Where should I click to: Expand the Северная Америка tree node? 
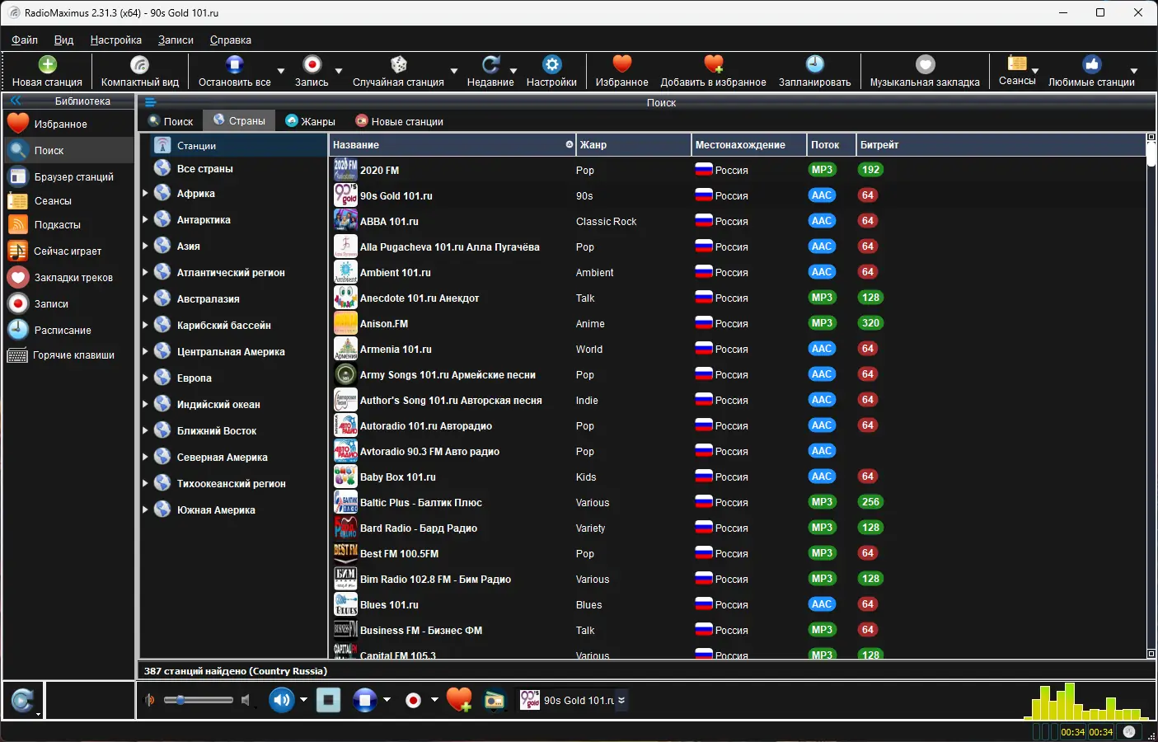click(145, 458)
